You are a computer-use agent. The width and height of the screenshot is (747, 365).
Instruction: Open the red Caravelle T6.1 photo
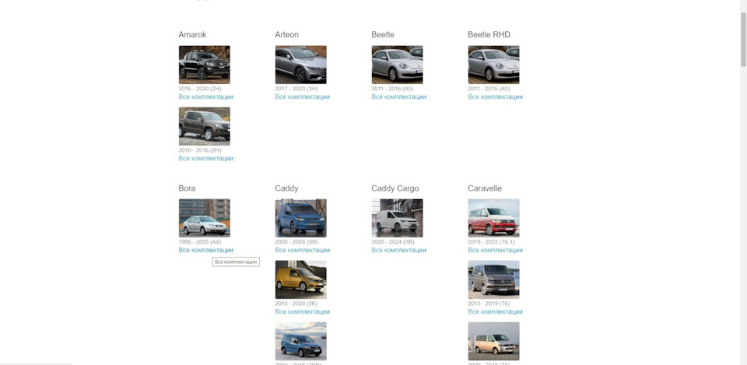pos(493,218)
